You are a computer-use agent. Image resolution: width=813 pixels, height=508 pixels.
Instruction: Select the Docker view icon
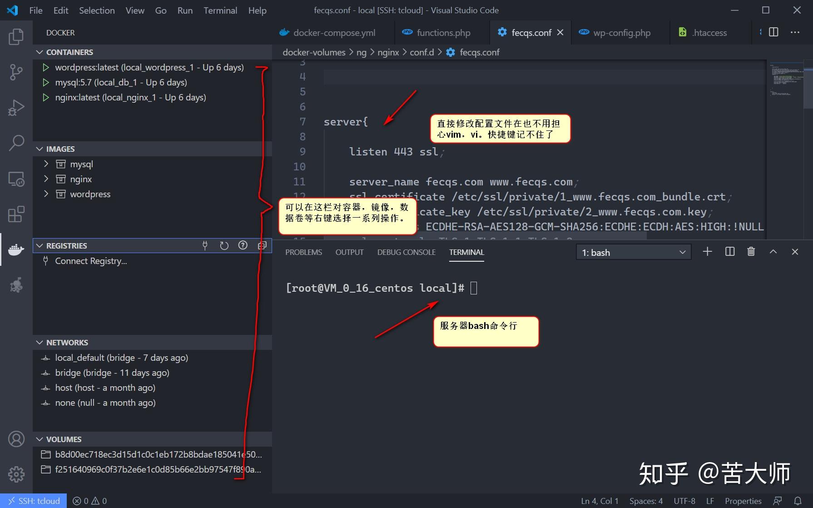[16, 249]
